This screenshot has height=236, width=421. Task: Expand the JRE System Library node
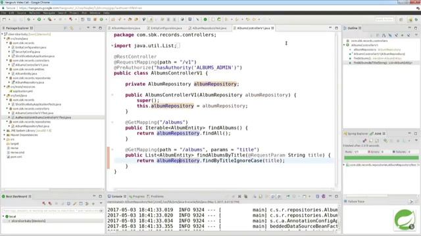pyautogui.click(x=5, y=130)
